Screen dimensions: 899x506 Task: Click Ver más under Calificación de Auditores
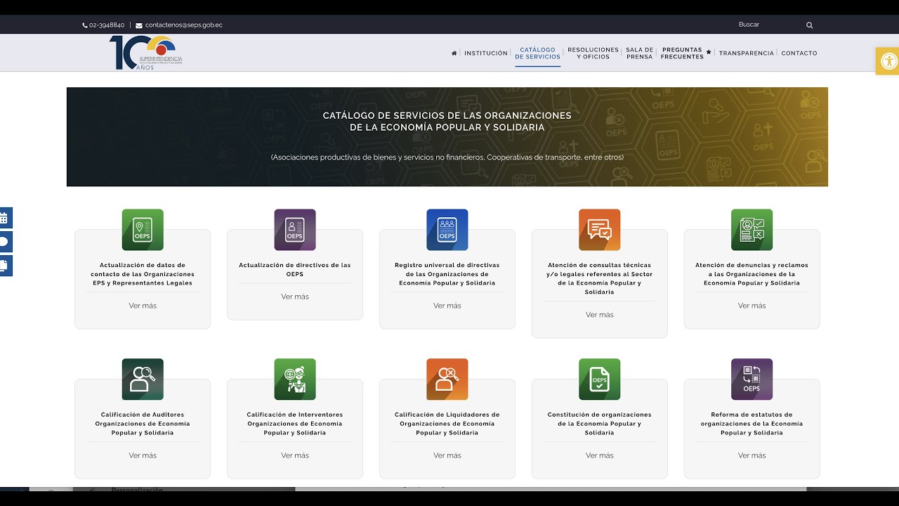point(143,455)
